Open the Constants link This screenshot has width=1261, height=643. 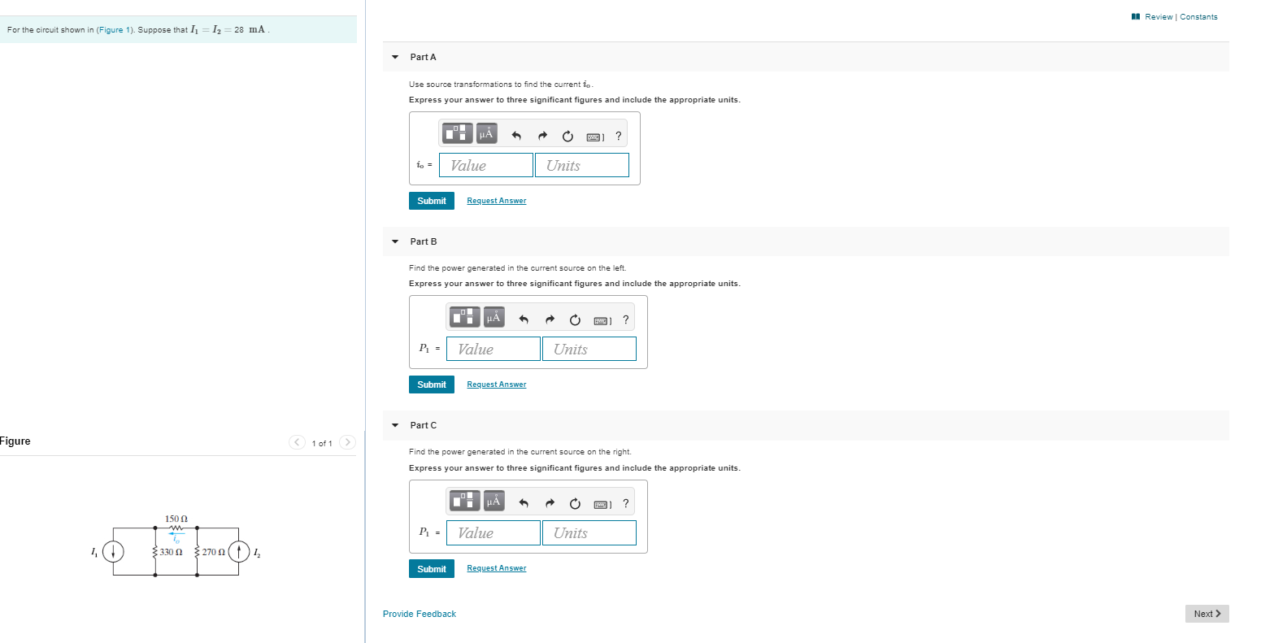tap(1199, 17)
